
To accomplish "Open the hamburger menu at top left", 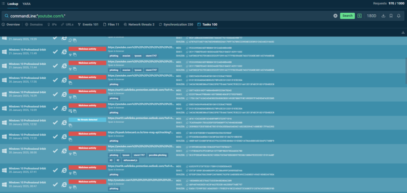I will pyautogui.click(x=3, y=4).
